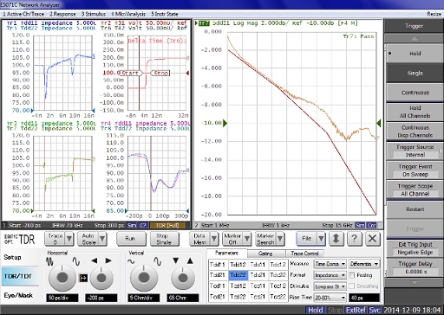The width and height of the screenshot is (444, 315).
Task: Open the Auto Scale dropdown arrow
Action: pos(102,239)
